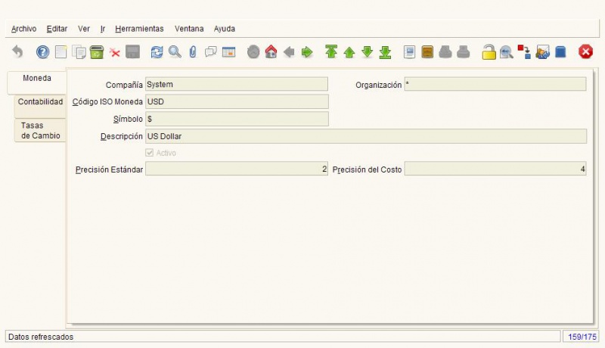Click the Compañía field showing System

pyautogui.click(x=237, y=84)
